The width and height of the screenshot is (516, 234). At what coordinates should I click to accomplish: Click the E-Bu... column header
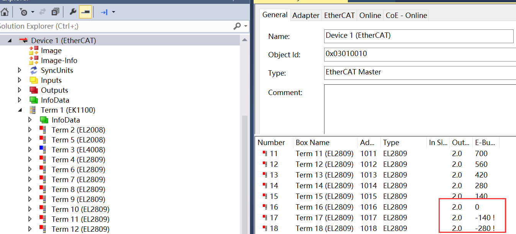tap(486, 142)
